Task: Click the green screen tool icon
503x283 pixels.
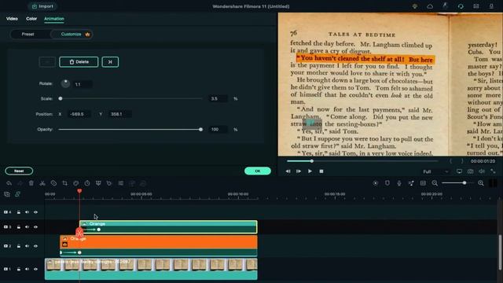Action: (98, 183)
